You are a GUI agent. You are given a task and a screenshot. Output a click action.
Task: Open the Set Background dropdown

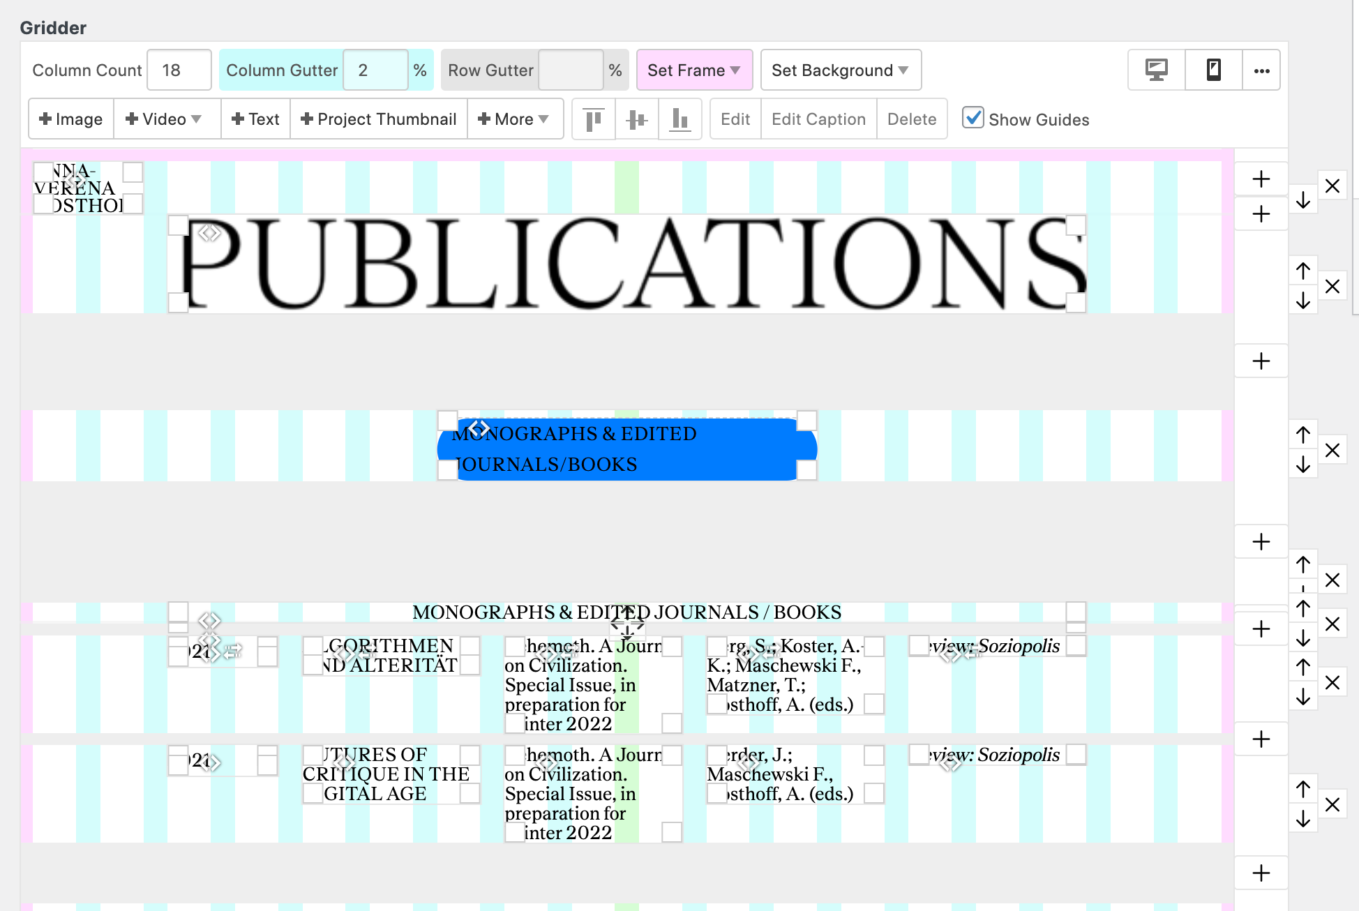pyautogui.click(x=840, y=70)
